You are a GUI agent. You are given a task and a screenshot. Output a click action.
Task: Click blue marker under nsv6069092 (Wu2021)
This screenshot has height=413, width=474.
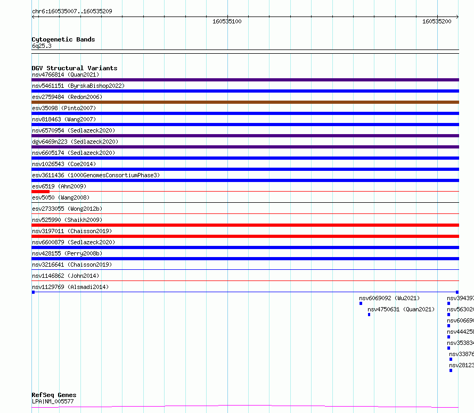click(x=361, y=303)
